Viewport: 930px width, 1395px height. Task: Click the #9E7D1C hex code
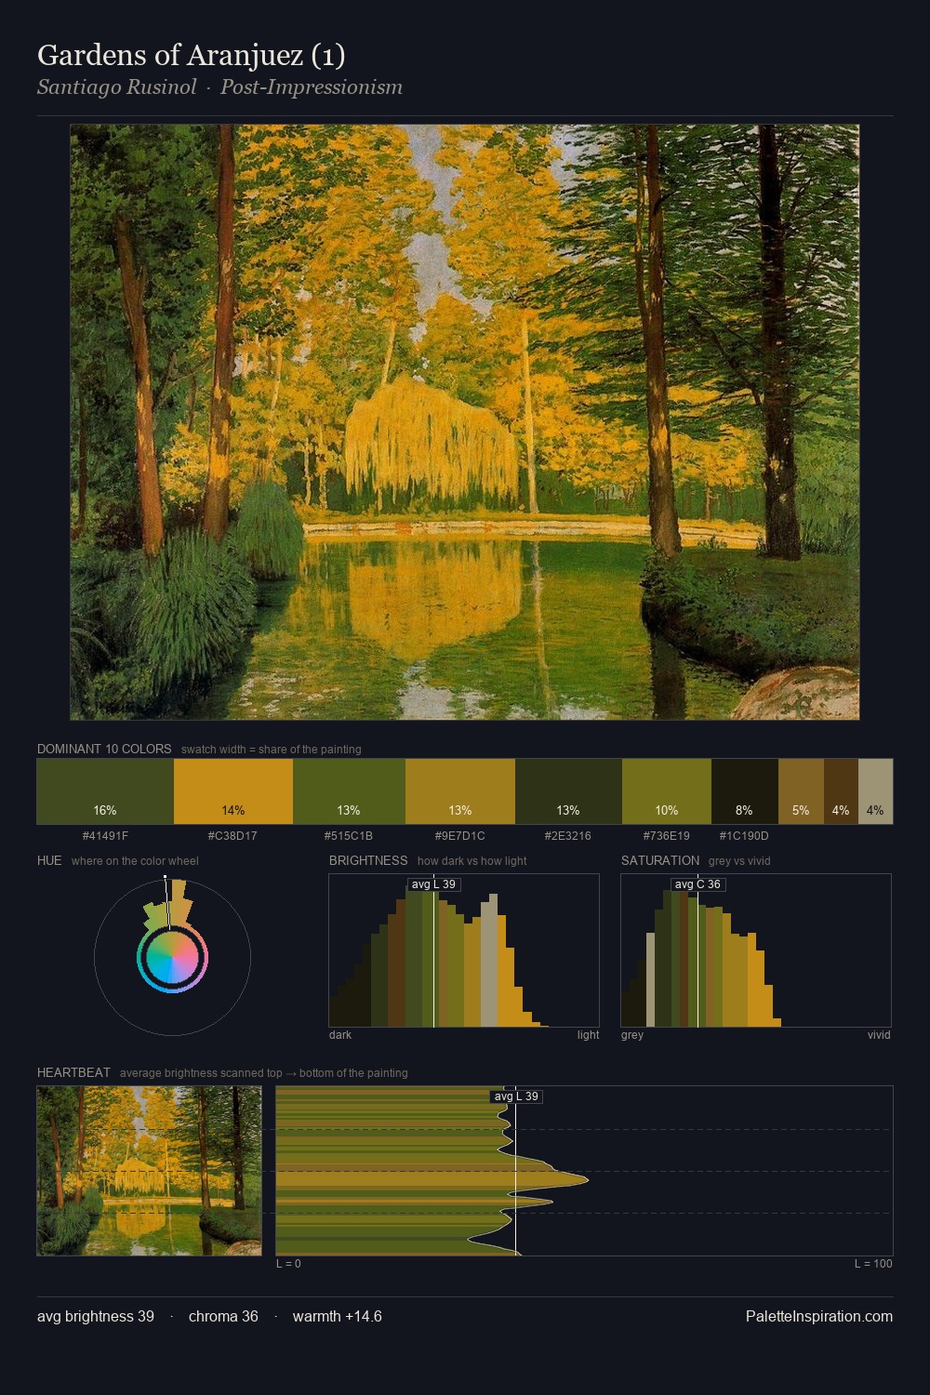coord(460,836)
